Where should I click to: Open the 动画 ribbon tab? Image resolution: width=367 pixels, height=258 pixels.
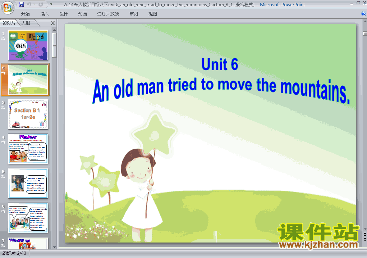coord(82,14)
